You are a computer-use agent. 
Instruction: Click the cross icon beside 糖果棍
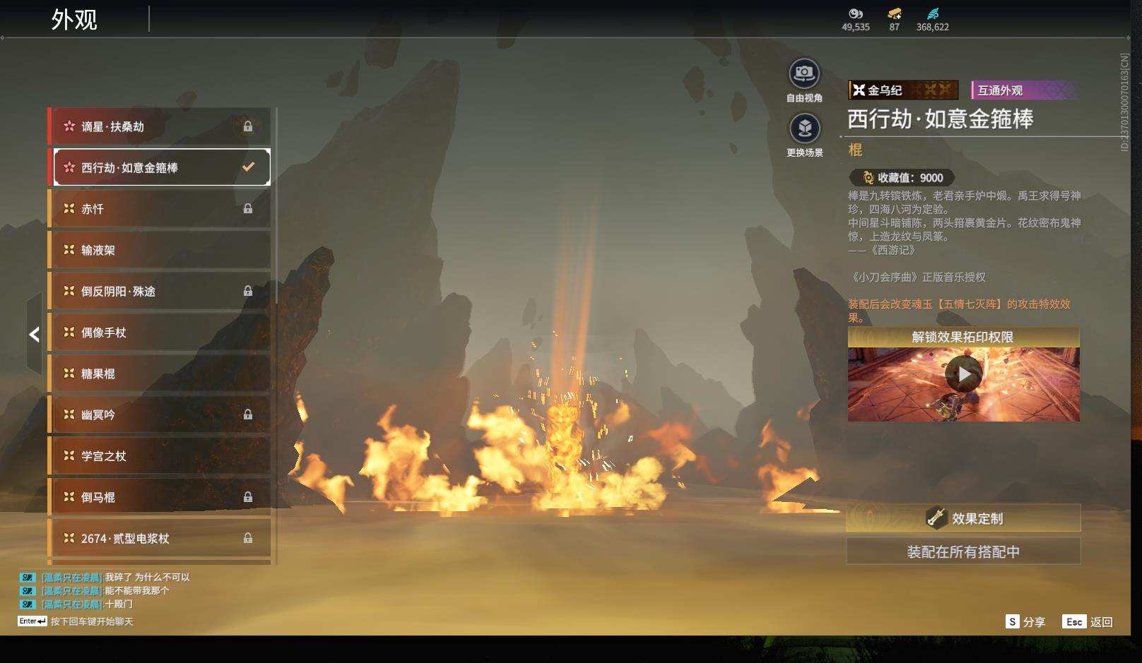coord(69,374)
